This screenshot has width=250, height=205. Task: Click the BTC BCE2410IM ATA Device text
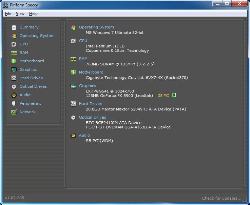114,123
